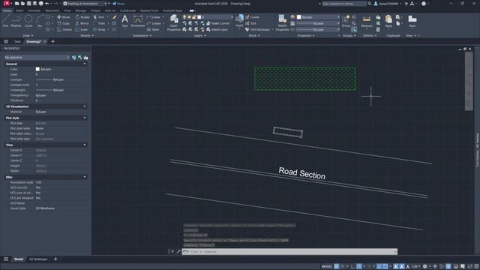The image size is (480, 270).
Task: Click the Match Layer tool
Action: (217, 29)
